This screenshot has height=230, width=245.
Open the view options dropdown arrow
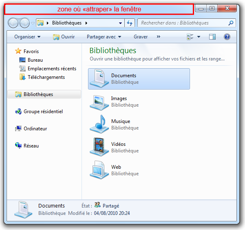(199, 37)
